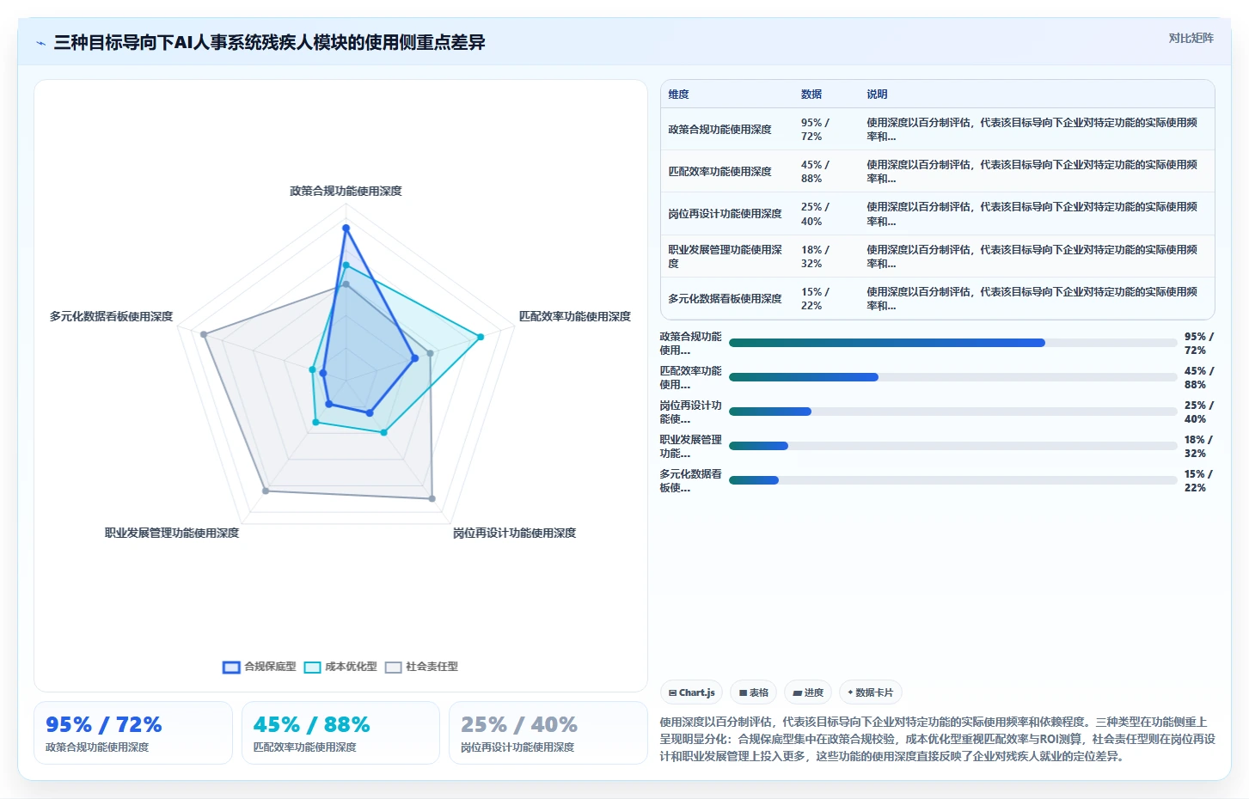This screenshot has width=1249, height=799.
Task: Click the 社会责任型 legend text
Action: point(432,667)
